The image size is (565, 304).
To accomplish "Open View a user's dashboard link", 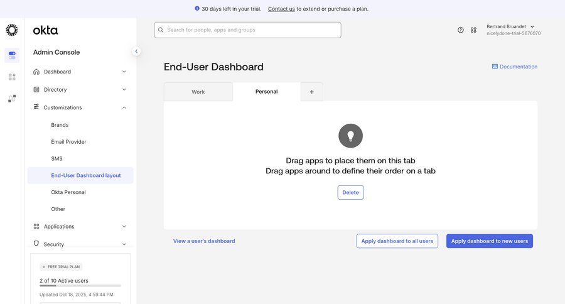I will coord(204,241).
